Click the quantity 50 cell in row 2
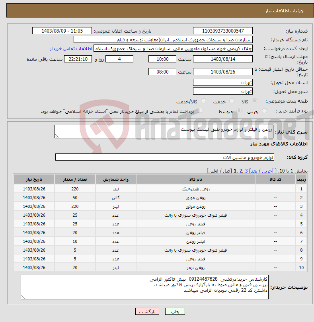The height and width of the screenshot is (322, 314). (x=75, y=198)
